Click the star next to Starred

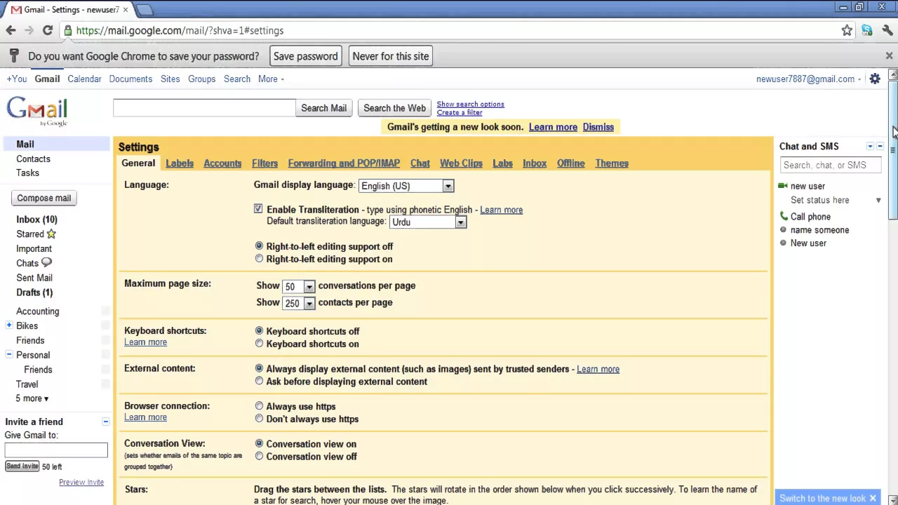51,234
